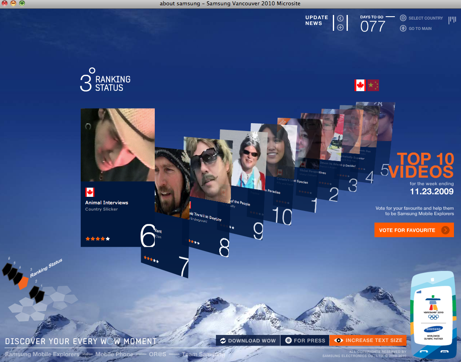Select the black pentagon numbered 1
Image resolution: width=461 pixels, height=362 pixels.
tap(40, 296)
